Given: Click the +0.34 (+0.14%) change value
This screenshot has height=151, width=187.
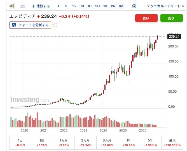Looking at the screenshot, I should (x=74, y=16).
